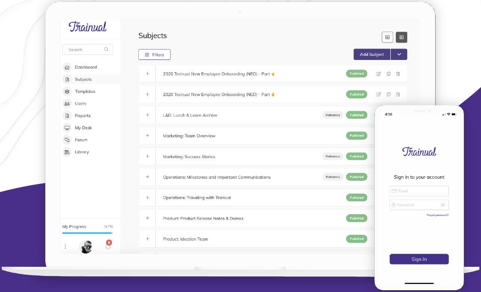Edit the NEO Part two-finger emoji subject

tap(378, 94)
